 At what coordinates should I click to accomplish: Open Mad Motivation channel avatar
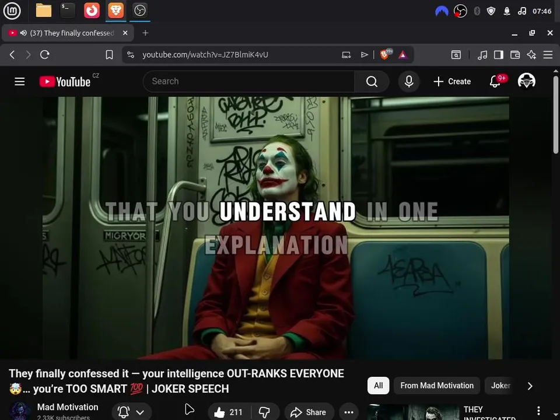tap(20, 411)
